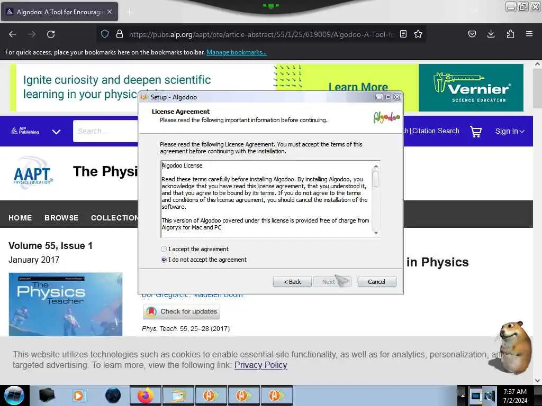Go back in Firefox browser
Image resolution: width=542 pixels, height=406 pixels.
pyautogui.click(x=13, y=34)
